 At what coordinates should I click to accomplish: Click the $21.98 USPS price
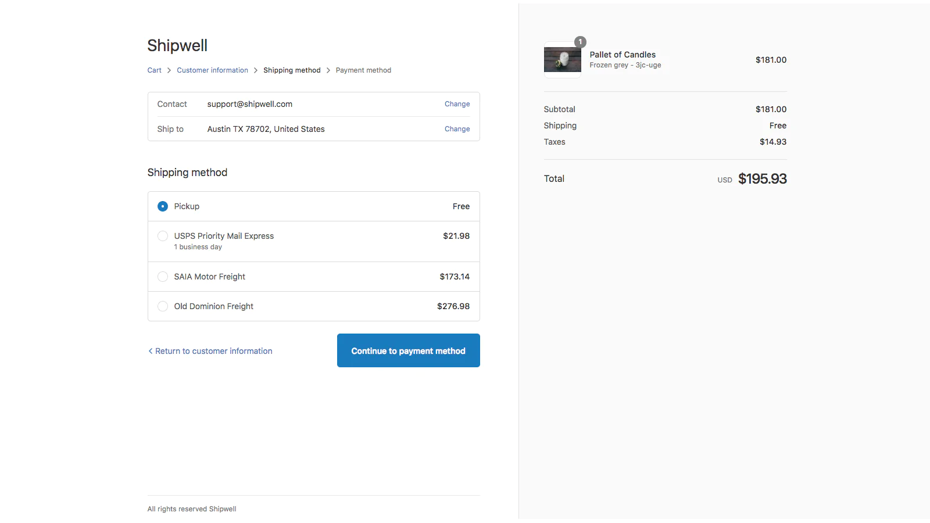456,236
